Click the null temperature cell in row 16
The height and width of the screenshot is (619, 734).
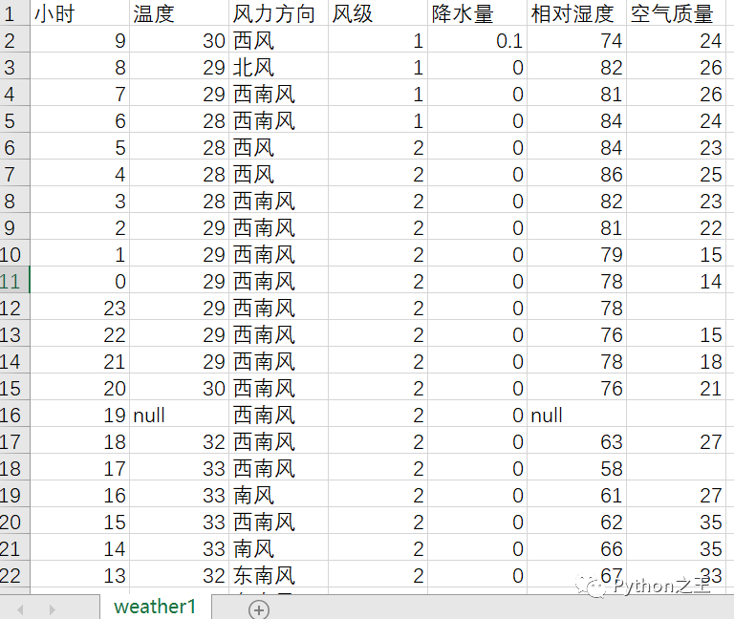180,415
